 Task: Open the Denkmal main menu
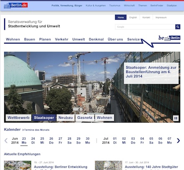coord(96,39)
